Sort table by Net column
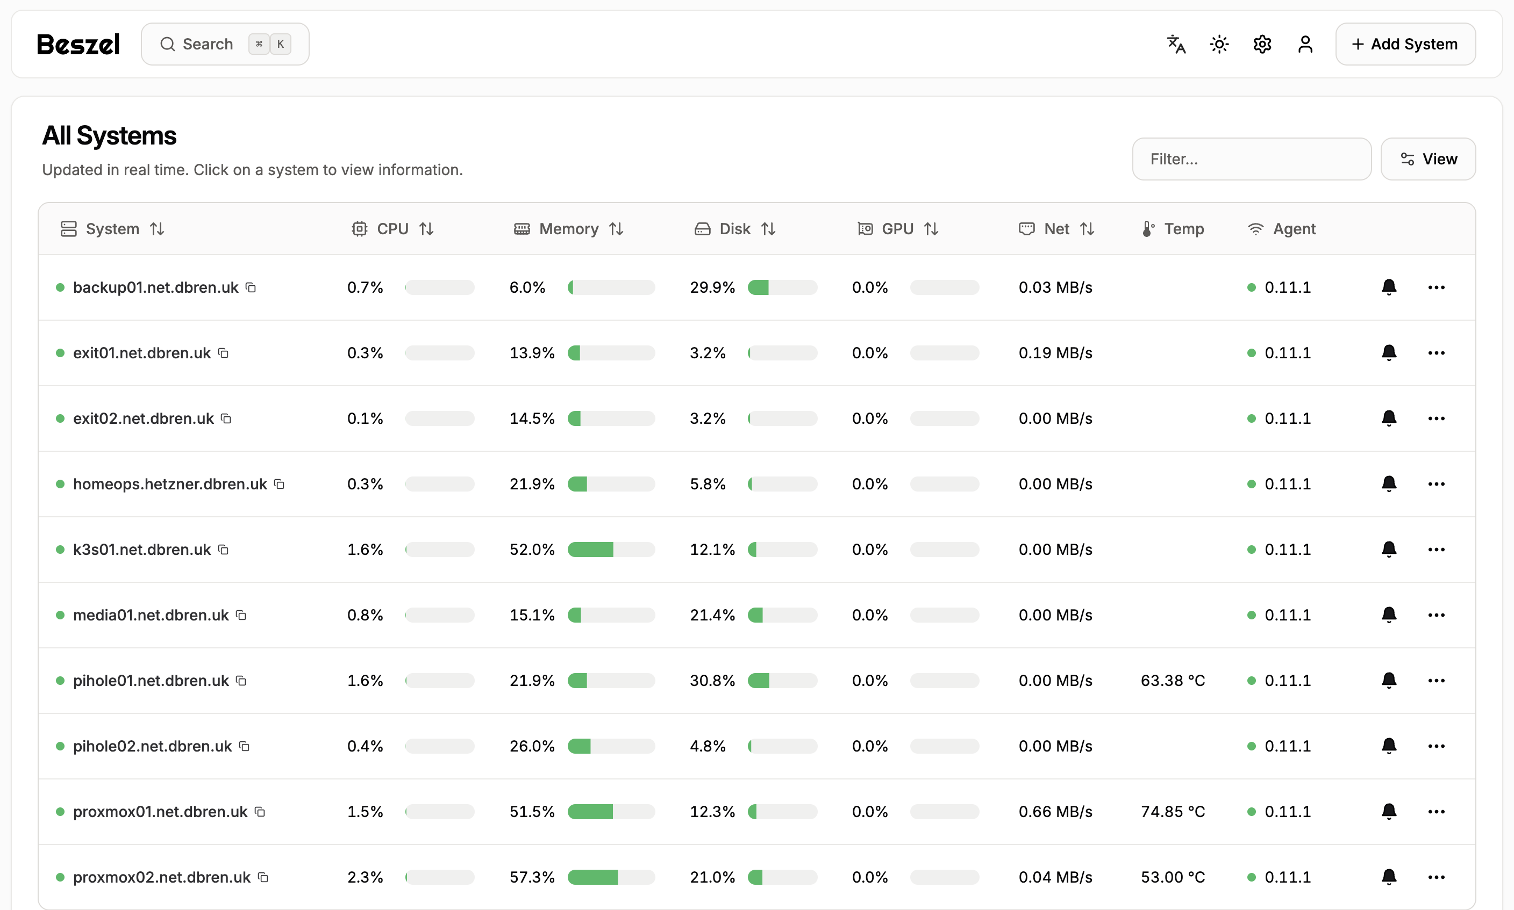Image resolution: width=1514 pixels, height=910 pixels. click(x=1056, y=229)
